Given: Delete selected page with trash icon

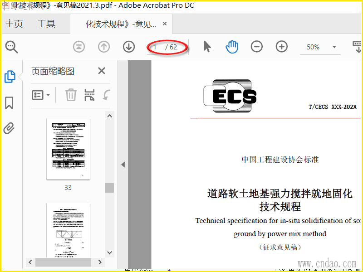Looking at the screenshot, I should (71, 95).
